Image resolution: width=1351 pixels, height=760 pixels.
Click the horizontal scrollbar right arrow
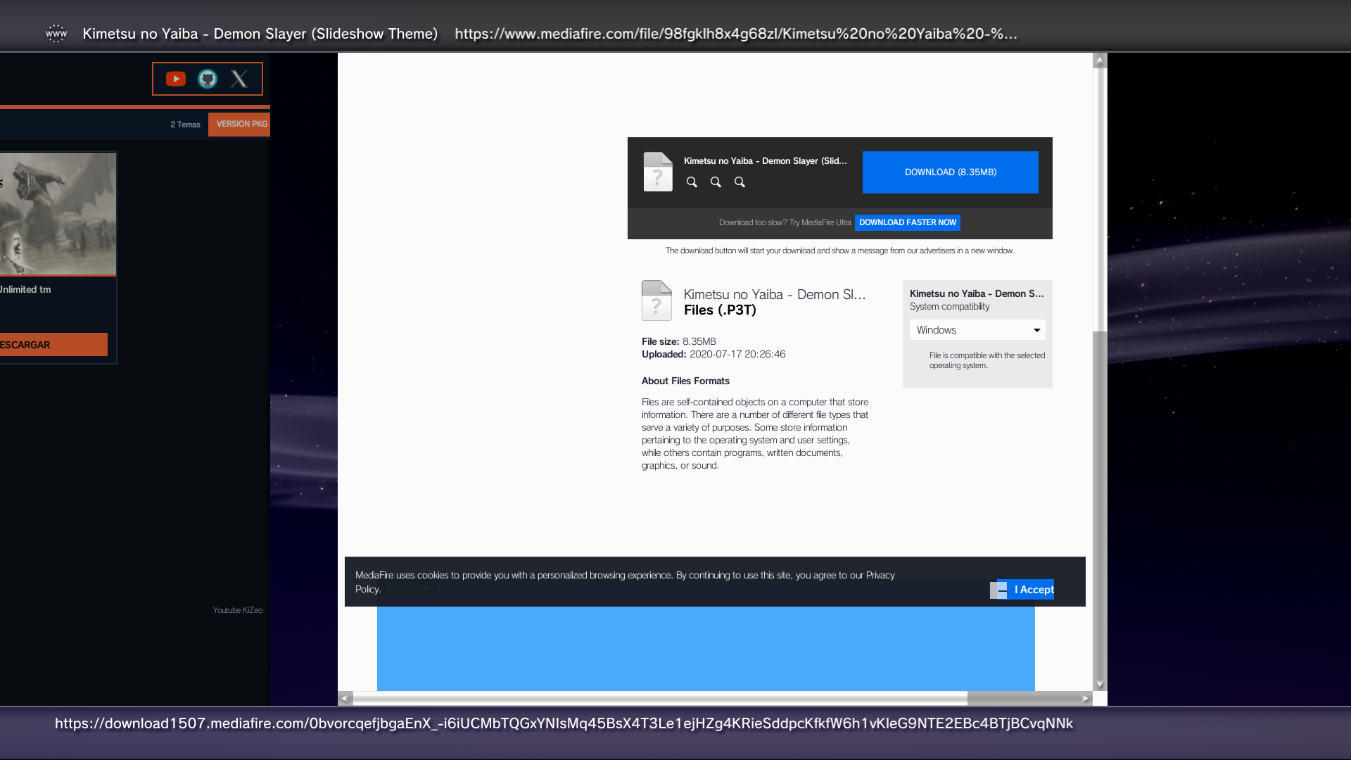pyautogui.click(x=1086, y=699)
